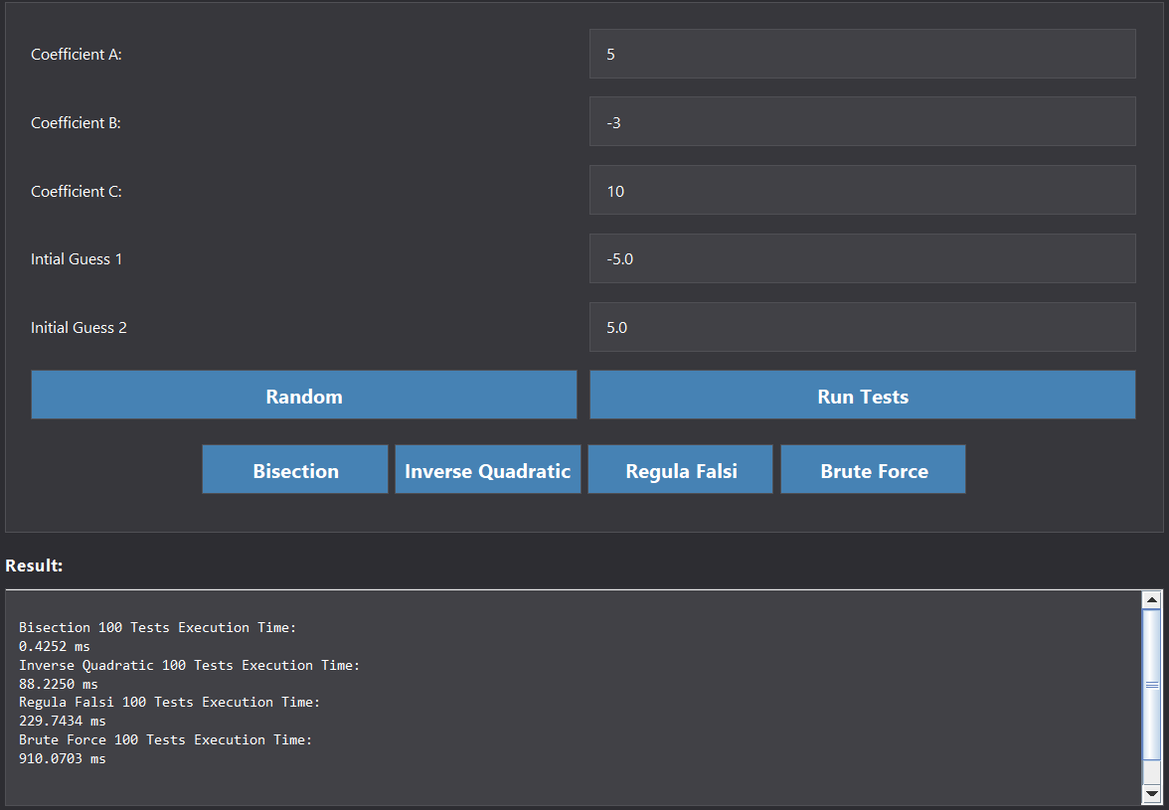The height and width of the screenshot is (810, 1169).
Task: Click the Coefficient A input field
Action: point(862,54)
